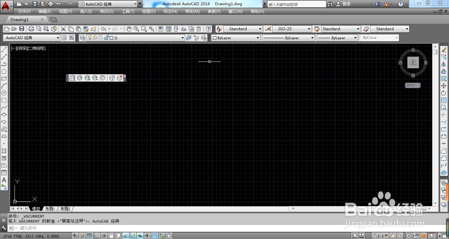Open the 文件(F) menu
Viewport: 449px width, 239px height.
point(24,11)
